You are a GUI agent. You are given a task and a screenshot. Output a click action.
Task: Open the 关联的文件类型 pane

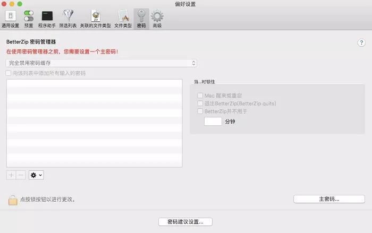click(x=95, y=19)
